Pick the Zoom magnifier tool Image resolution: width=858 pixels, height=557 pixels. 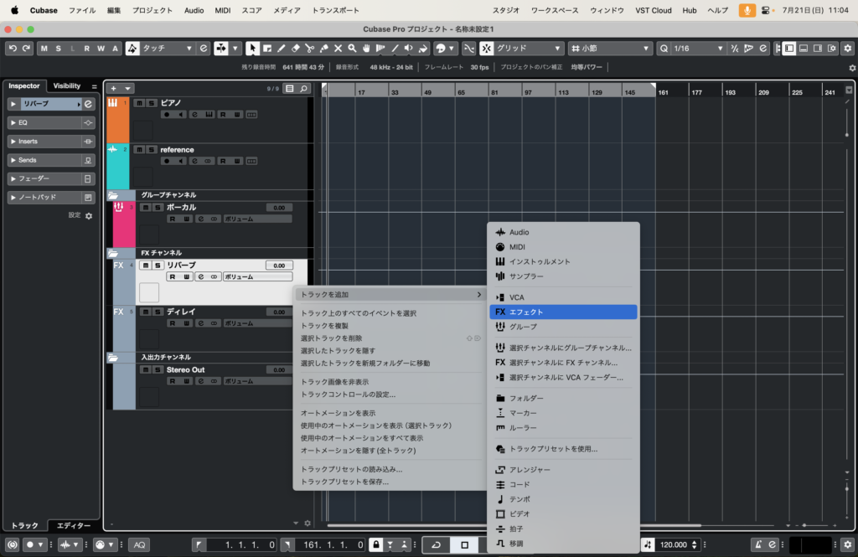click(352, 49)
